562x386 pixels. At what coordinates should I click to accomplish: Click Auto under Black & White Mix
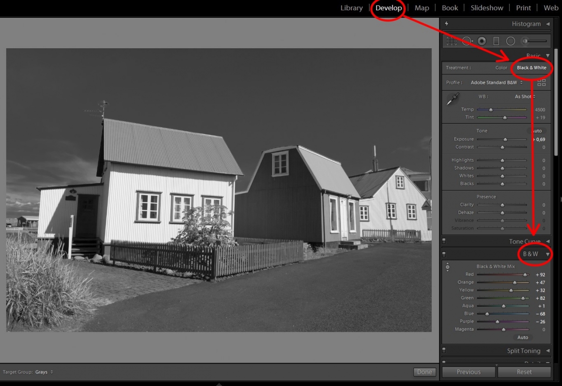point(523,337)
